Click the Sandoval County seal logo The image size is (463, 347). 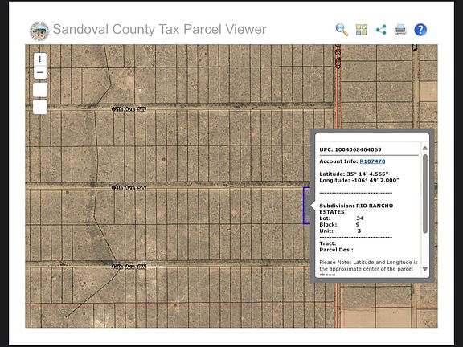click(x=39, y=31)
